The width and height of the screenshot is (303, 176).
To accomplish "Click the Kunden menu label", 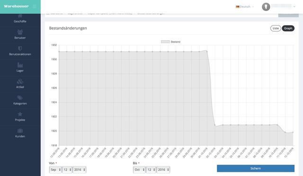I will [20, 136].
